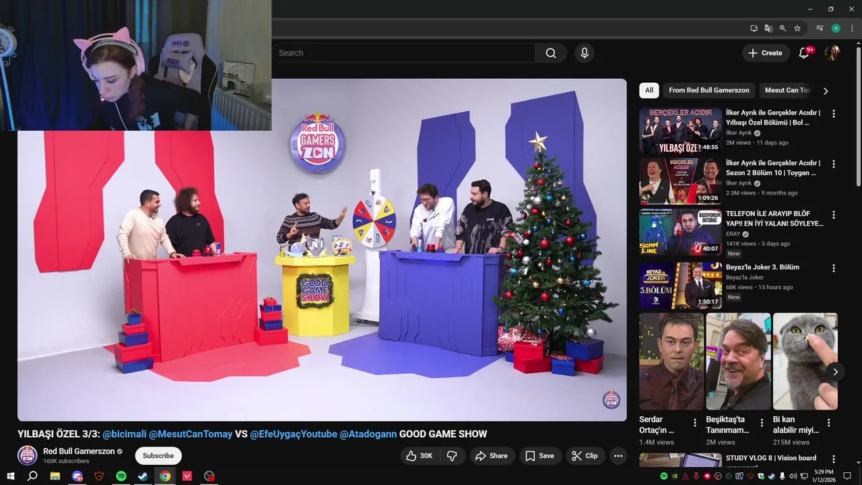
Task: Open Chrome media controls icon
Action: [x=820, y=28]
